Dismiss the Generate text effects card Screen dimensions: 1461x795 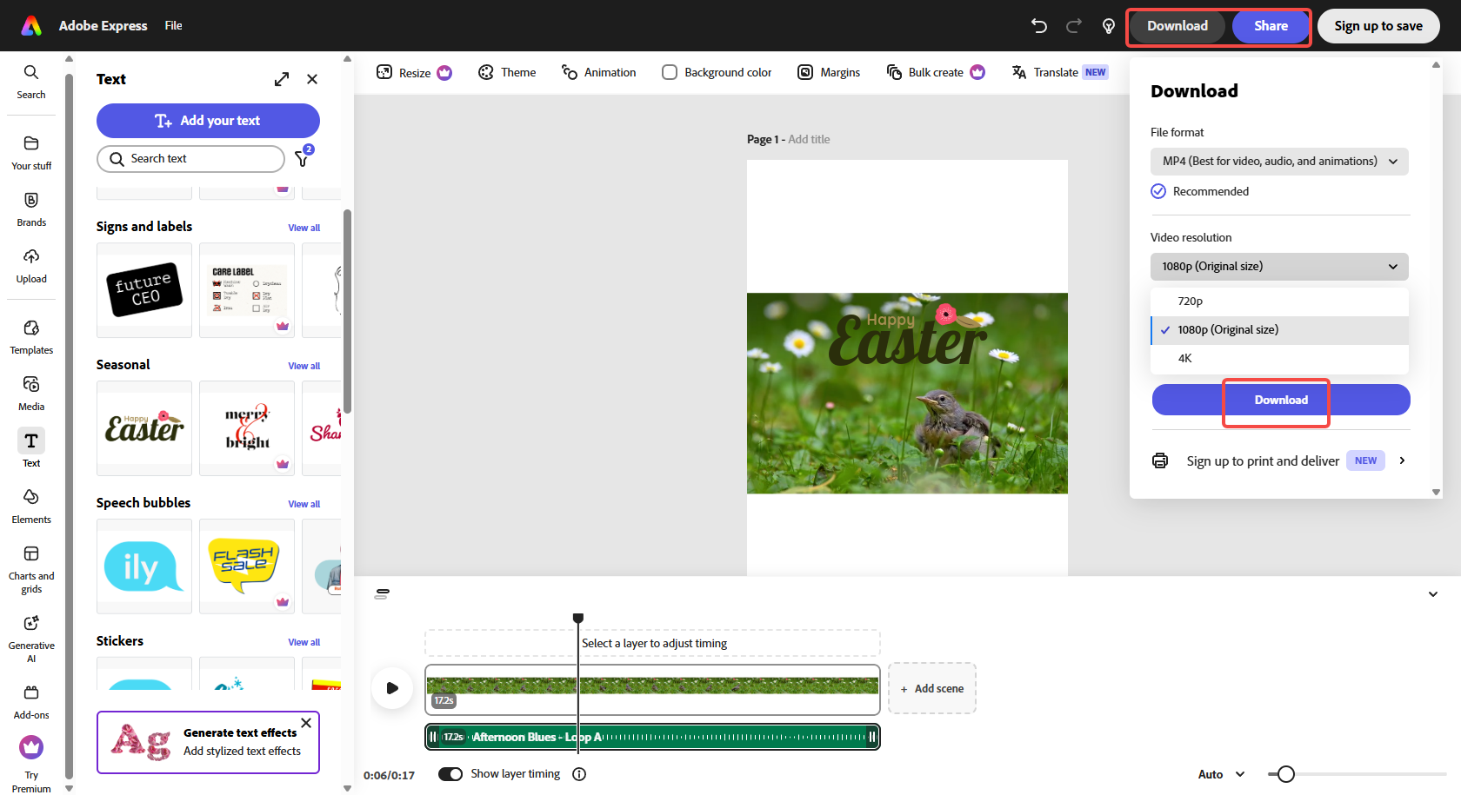coord(306,723)
